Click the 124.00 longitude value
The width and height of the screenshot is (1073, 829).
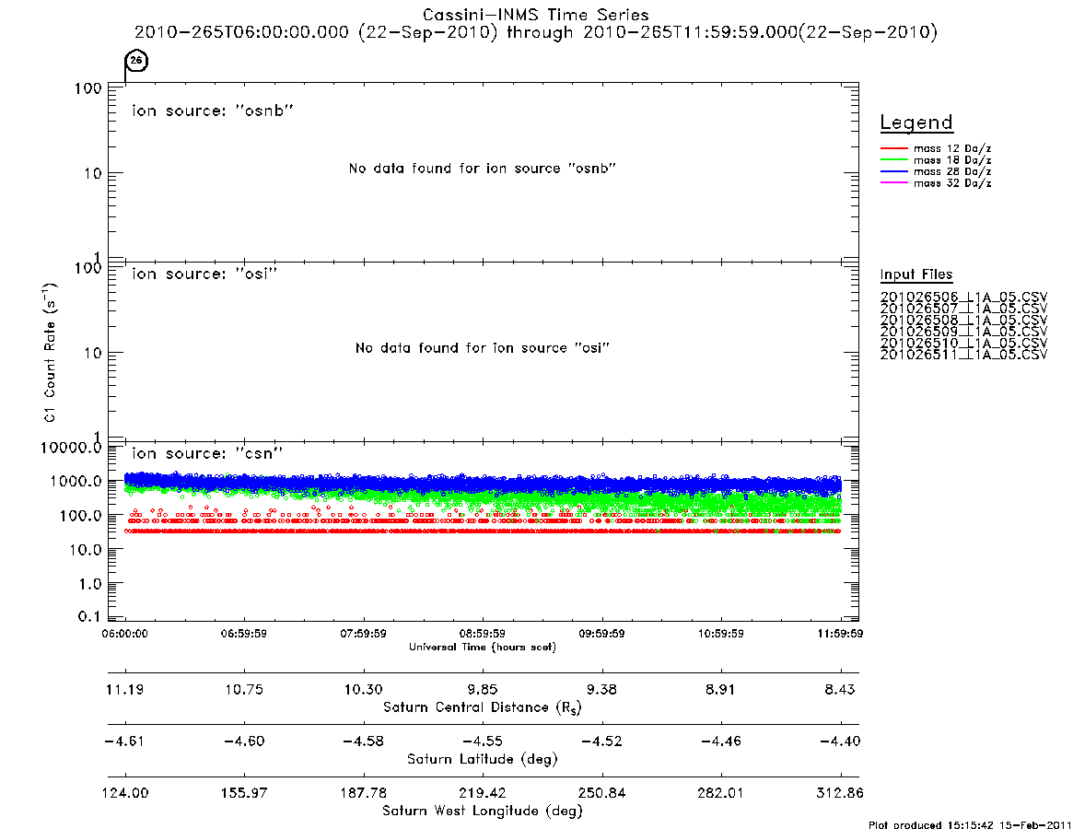point(124,793)
